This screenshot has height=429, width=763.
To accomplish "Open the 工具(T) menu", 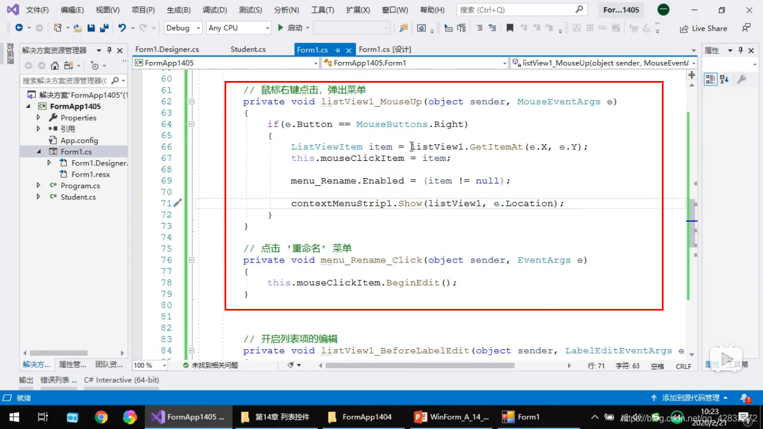I will (323, 10).
